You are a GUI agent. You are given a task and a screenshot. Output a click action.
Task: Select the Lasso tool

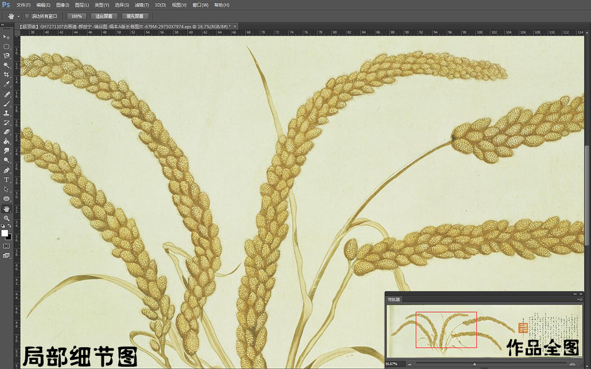pyautogui.click(x=6, y=56)
